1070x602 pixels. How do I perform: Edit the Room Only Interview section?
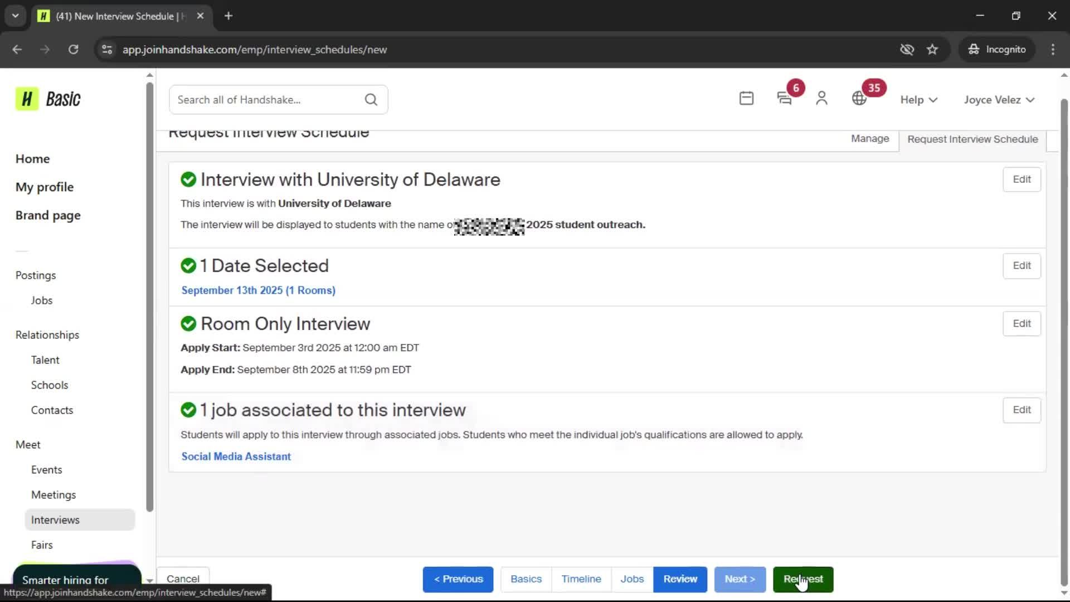(1022, 324)
